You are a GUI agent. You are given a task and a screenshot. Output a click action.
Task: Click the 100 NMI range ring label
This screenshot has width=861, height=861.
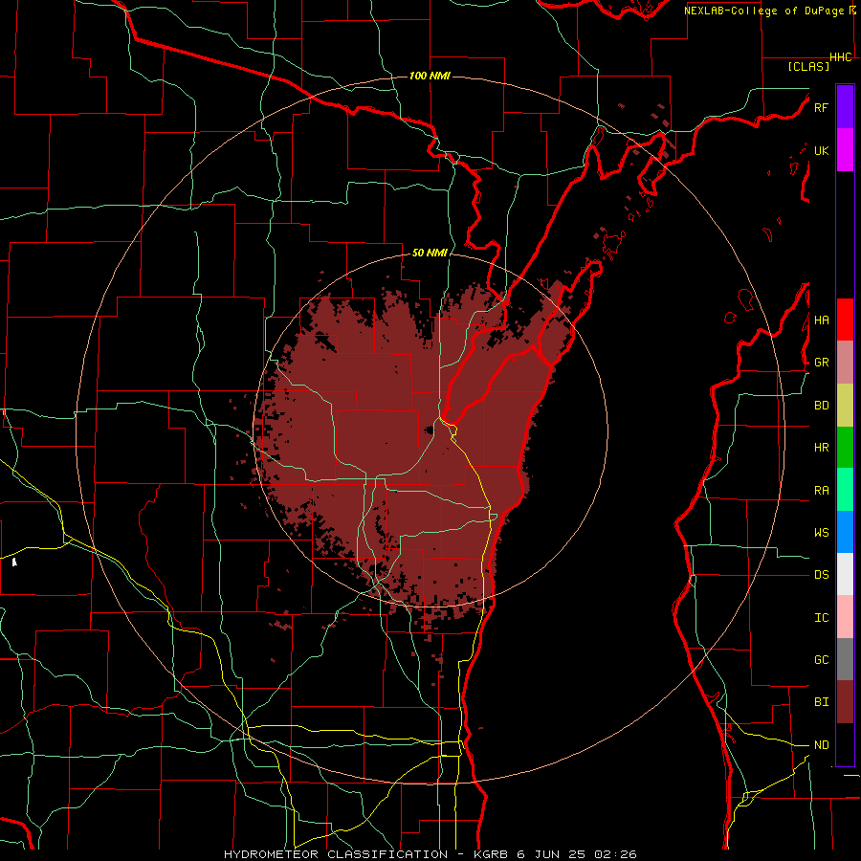coord(430,76)
